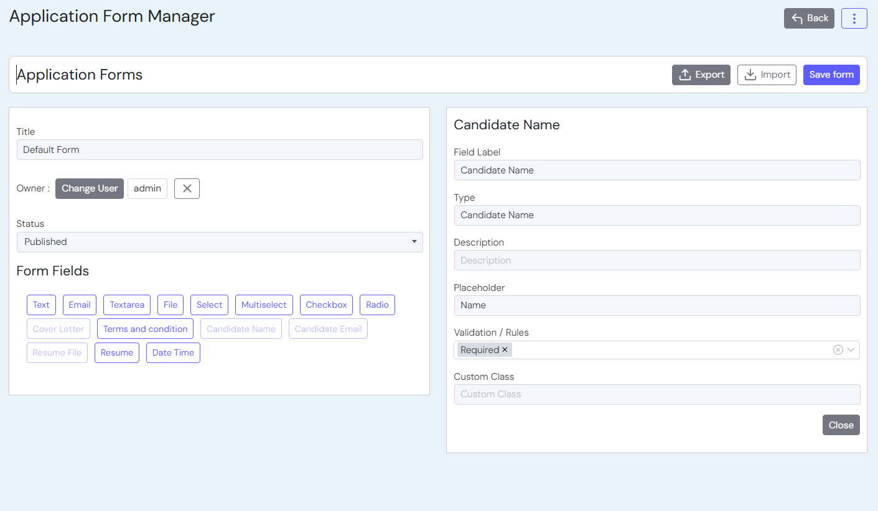Go back using the Back button

pos(809,19)
